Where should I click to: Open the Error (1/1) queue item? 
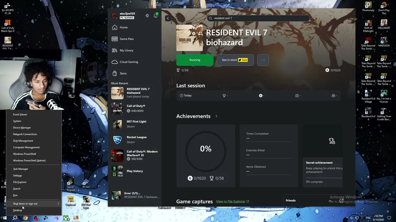[135, 195]
